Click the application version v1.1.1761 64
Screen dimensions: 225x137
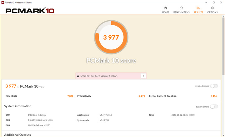(x=106, y=115)
